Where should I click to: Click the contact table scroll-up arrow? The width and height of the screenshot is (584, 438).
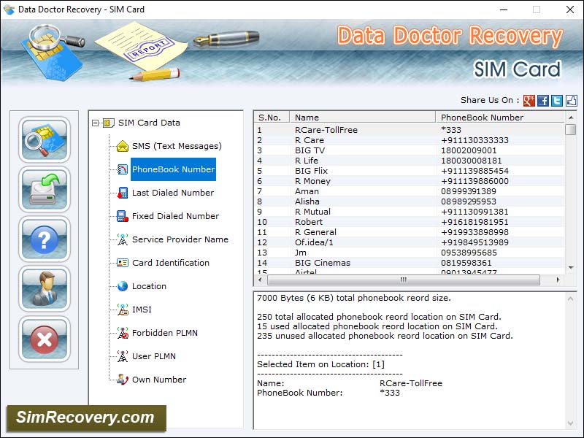[571, 118]
